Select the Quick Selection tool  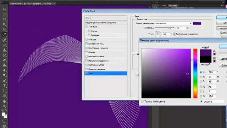(4, 24)
